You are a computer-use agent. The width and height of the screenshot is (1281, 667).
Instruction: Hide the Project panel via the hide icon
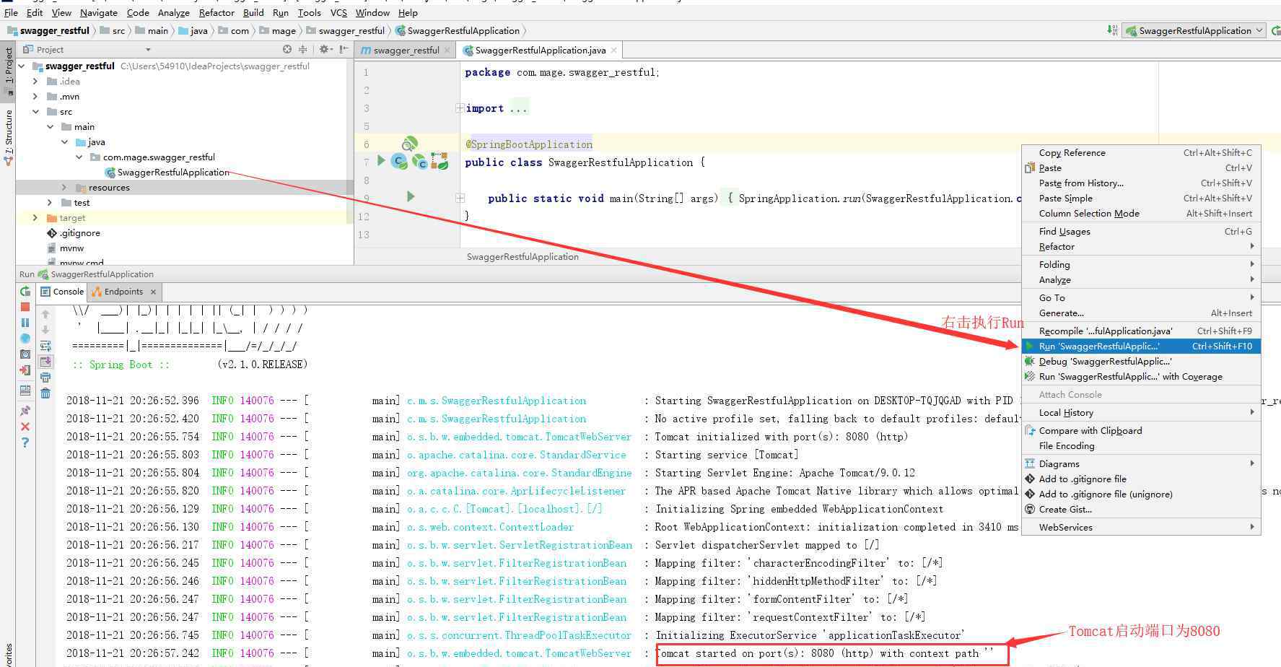344,49
